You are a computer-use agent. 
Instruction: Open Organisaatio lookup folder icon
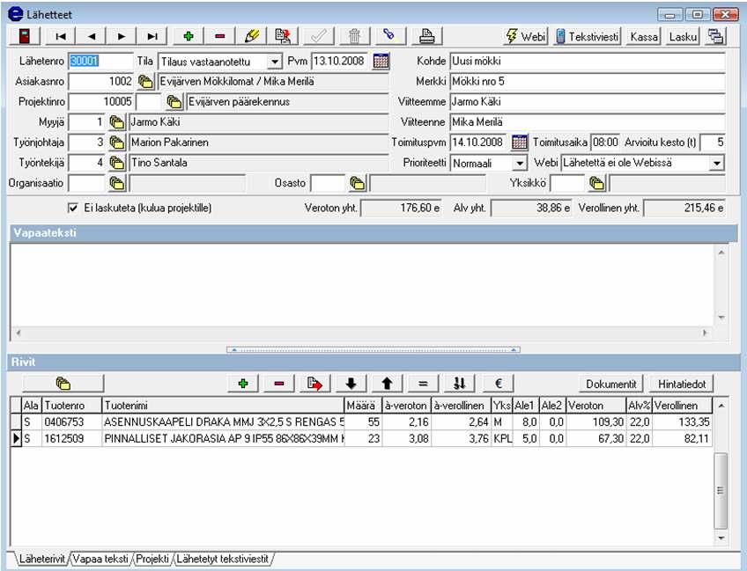(x=116, y=183)
